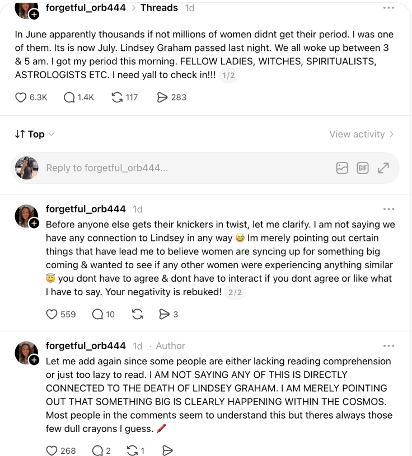Open the Top sorting dropdown
Viewport: 412px width, 456px height.
34,134
